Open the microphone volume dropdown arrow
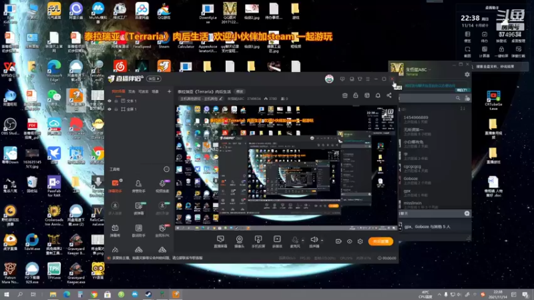The image size is (534, 300). click(x=303, y=241)
